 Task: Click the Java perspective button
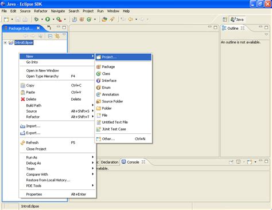[237, 19]
